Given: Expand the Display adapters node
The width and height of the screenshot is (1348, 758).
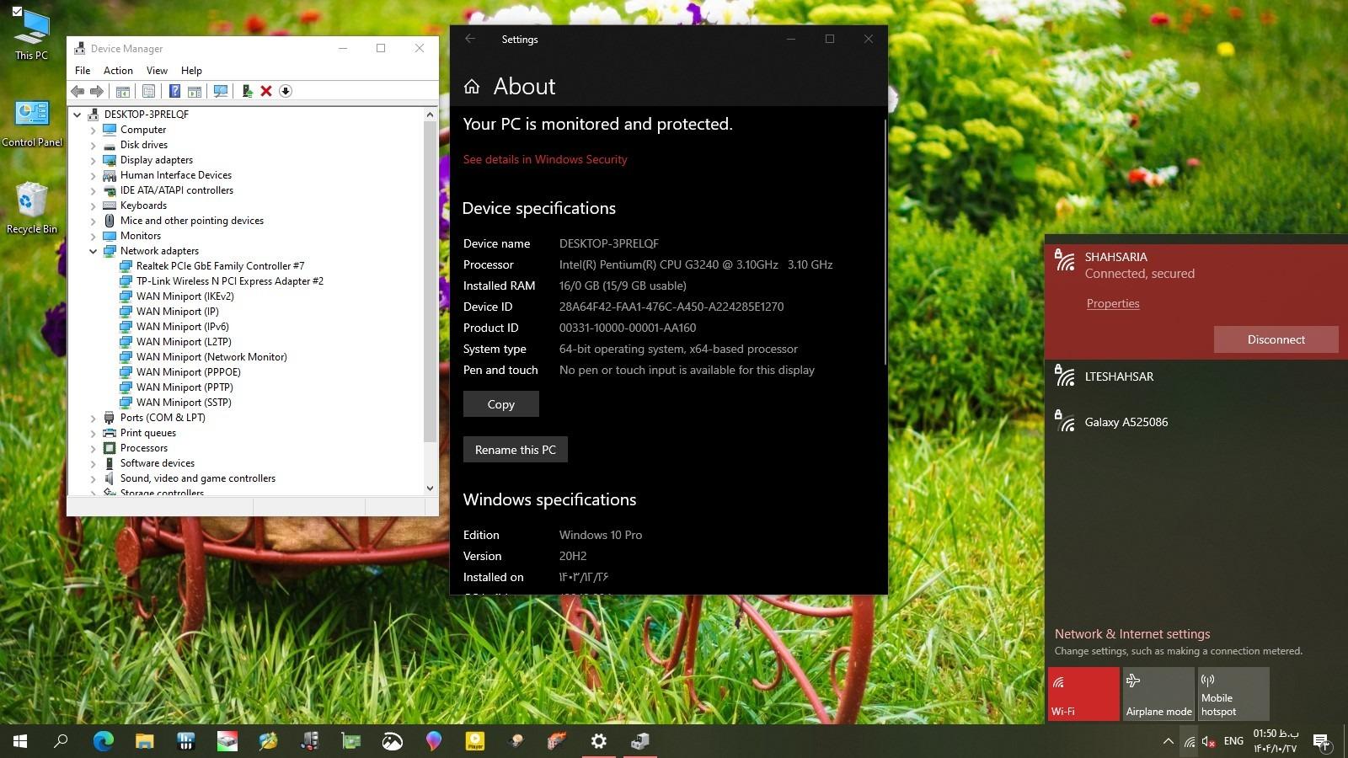Looking at the screenshot, I should [x=93, y=160].
